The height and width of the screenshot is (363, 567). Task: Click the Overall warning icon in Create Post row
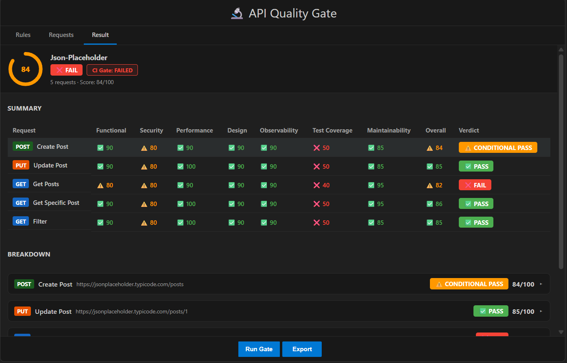(430, 148)
